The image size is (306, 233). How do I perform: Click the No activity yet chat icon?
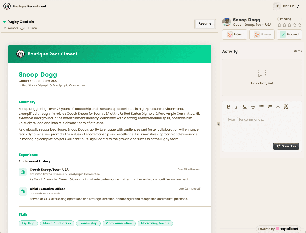[x=262, y=74]
